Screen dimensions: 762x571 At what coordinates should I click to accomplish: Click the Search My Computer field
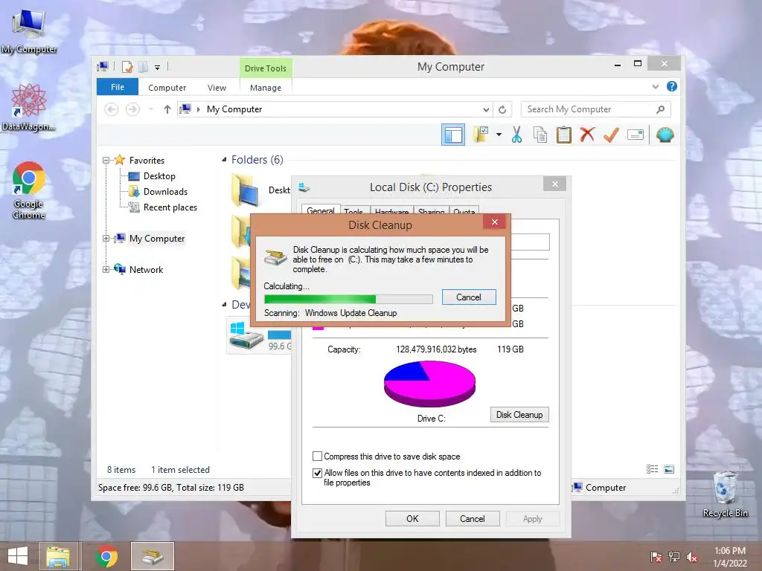pos(589,109)
